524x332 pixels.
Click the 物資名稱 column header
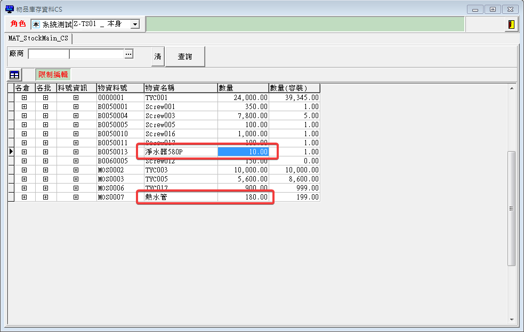tap(180, 88)
